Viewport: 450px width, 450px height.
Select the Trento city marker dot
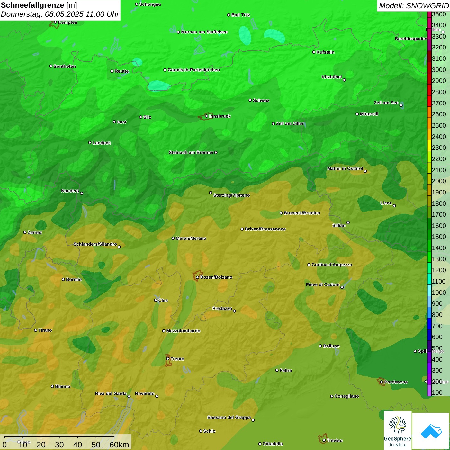tap(168, 359)
